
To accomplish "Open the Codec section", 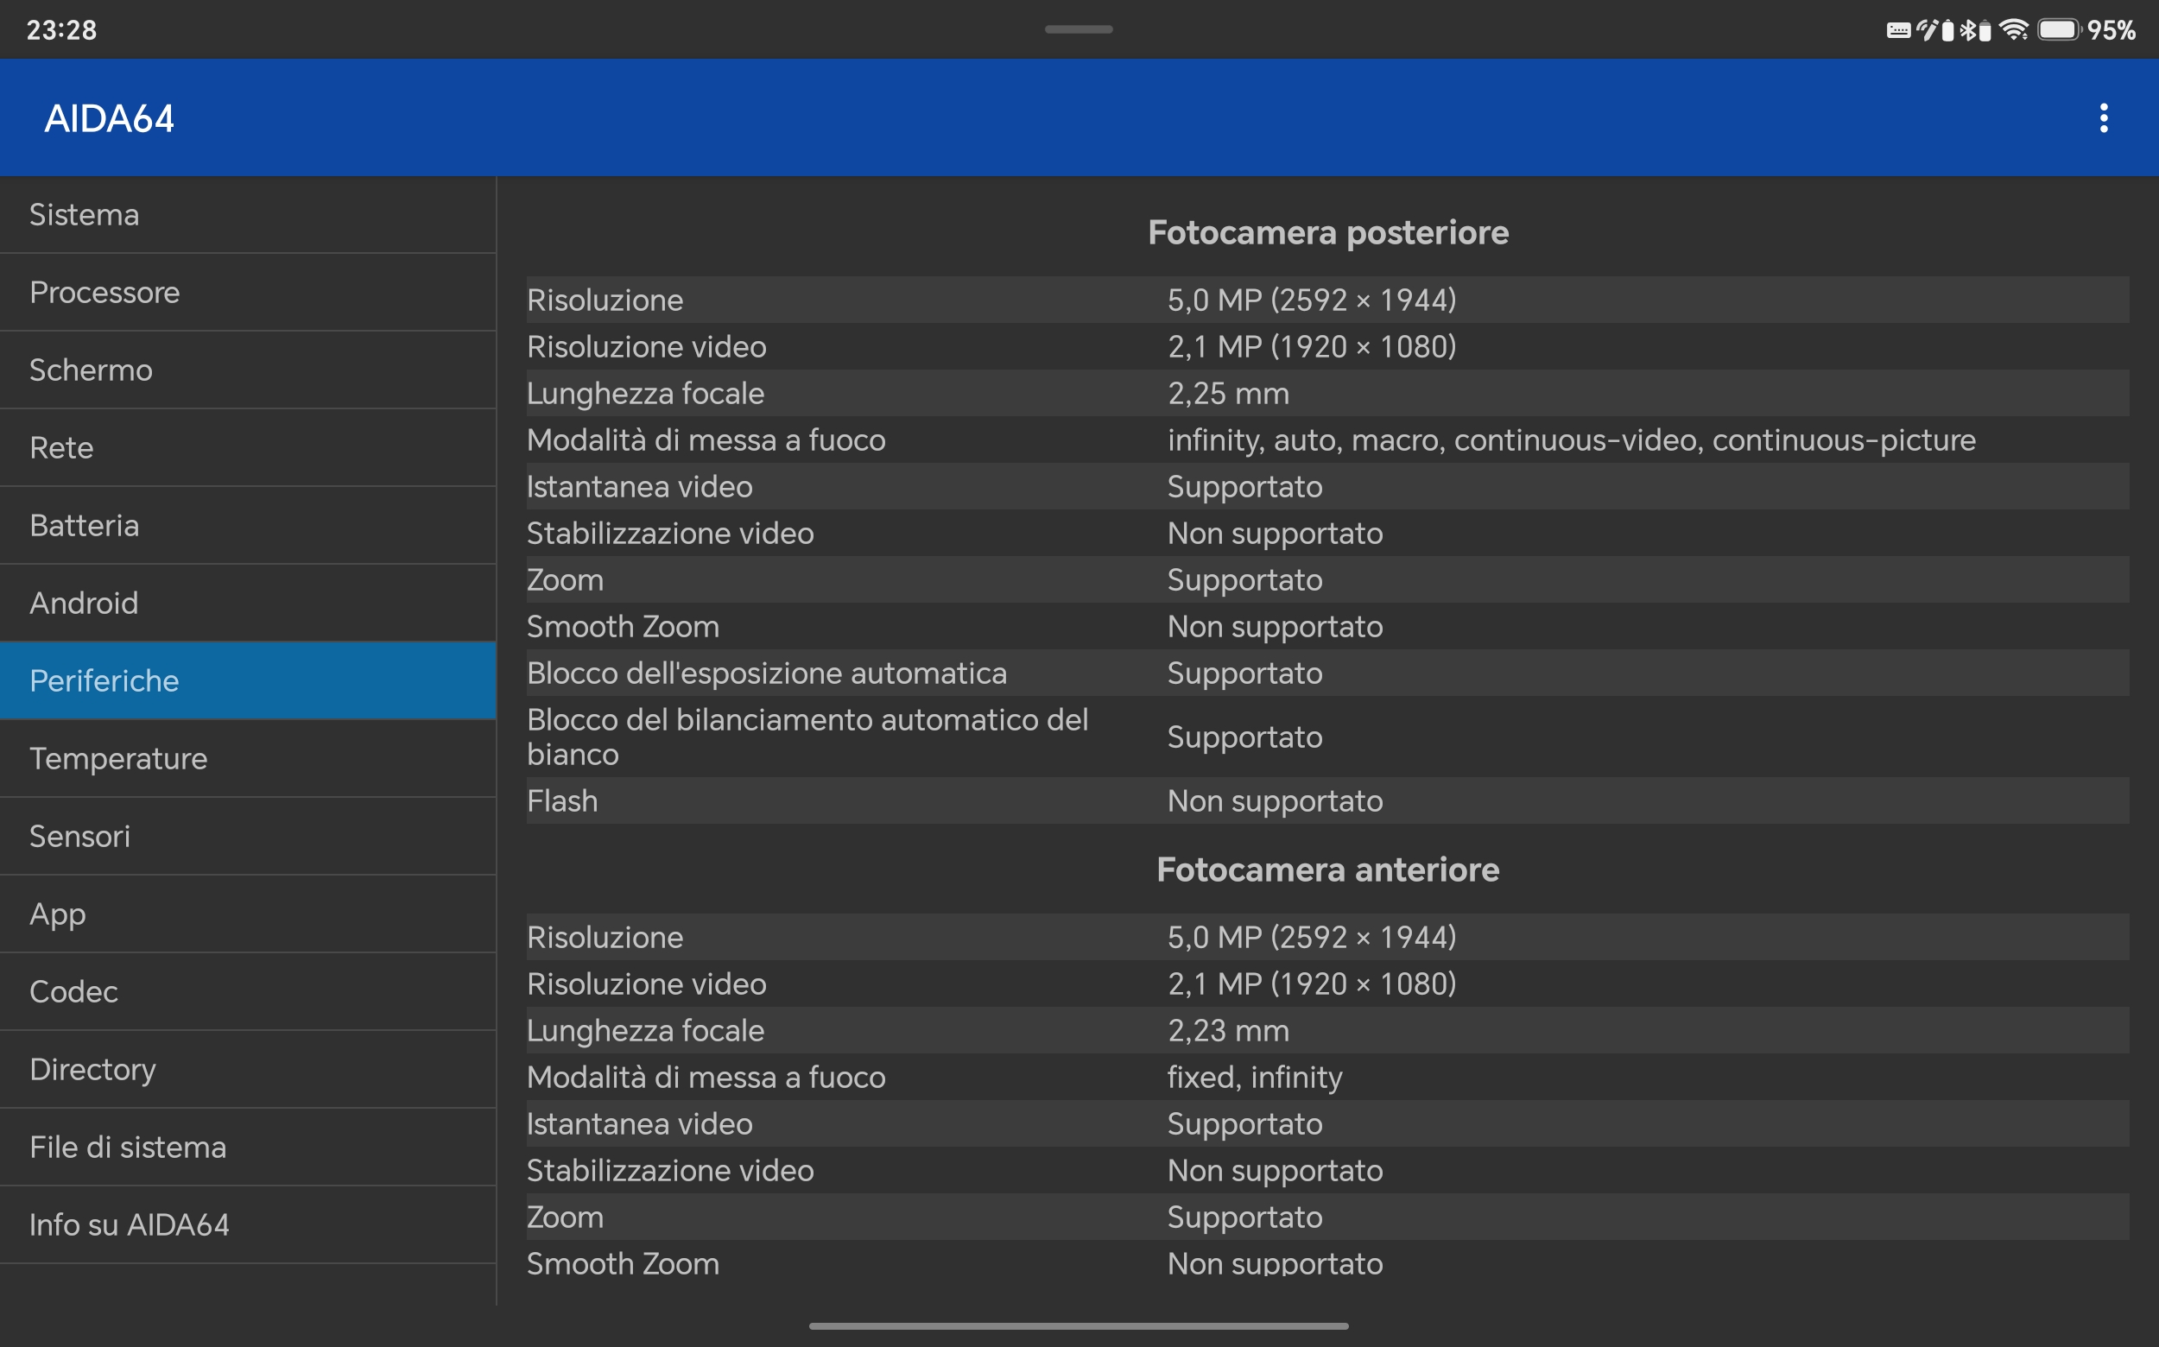I will [248, 991].
